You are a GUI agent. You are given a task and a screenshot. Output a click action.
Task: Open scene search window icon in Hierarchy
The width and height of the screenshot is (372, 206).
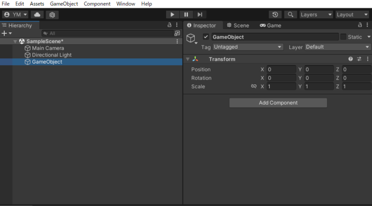pos(177,33)
